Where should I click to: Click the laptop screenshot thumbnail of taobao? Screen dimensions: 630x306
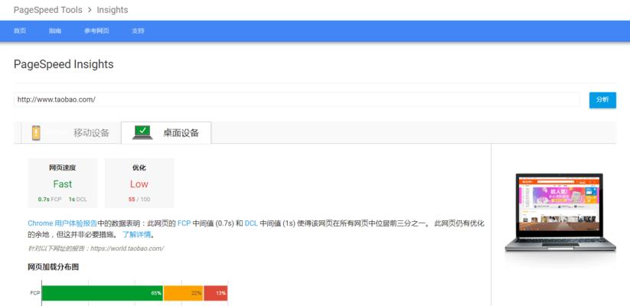click(560, 213)
